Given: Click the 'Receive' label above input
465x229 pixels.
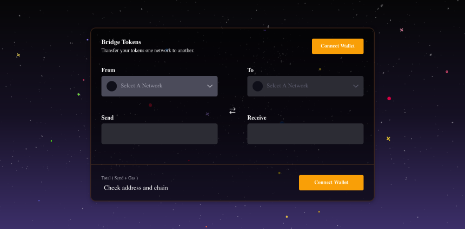Looking at the screenshot, I should click(x=257, y=117).
